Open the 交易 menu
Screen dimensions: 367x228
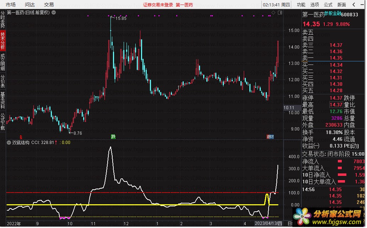click(49, 5)
